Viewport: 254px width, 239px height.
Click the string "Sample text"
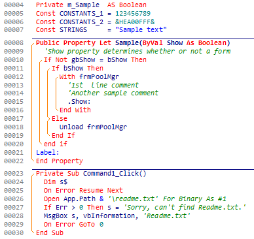coord(141,29)
